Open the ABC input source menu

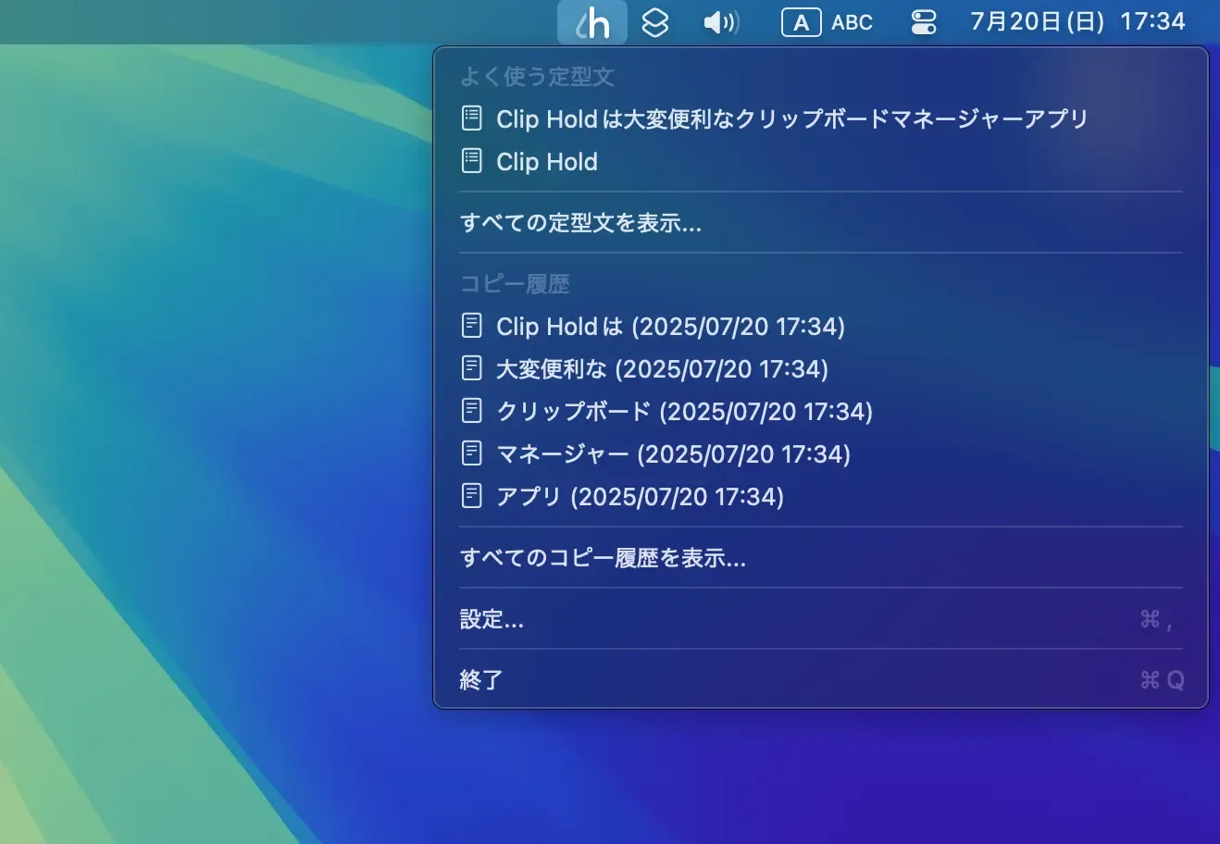coord(828,22)
